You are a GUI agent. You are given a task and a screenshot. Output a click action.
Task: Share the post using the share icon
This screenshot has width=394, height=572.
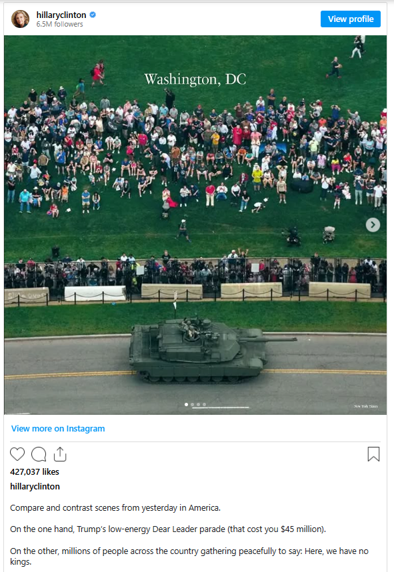coord(60,454)
